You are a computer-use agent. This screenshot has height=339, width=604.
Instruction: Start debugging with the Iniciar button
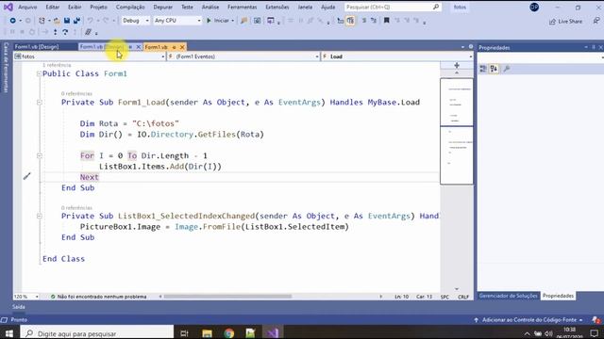coord(218,21)
